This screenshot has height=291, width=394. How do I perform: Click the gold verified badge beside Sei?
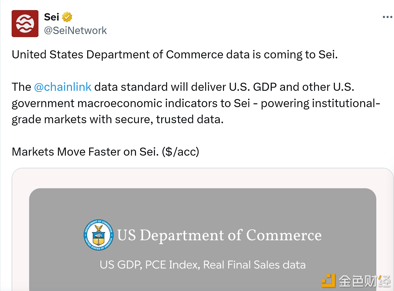coord(67,17)
